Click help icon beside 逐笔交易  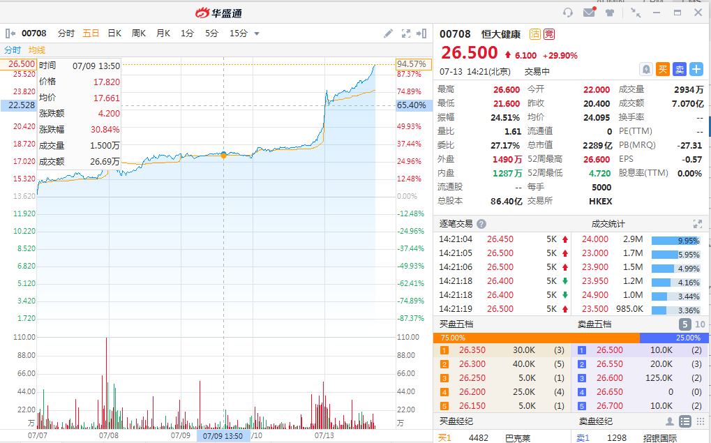click(x=481, y=224)
